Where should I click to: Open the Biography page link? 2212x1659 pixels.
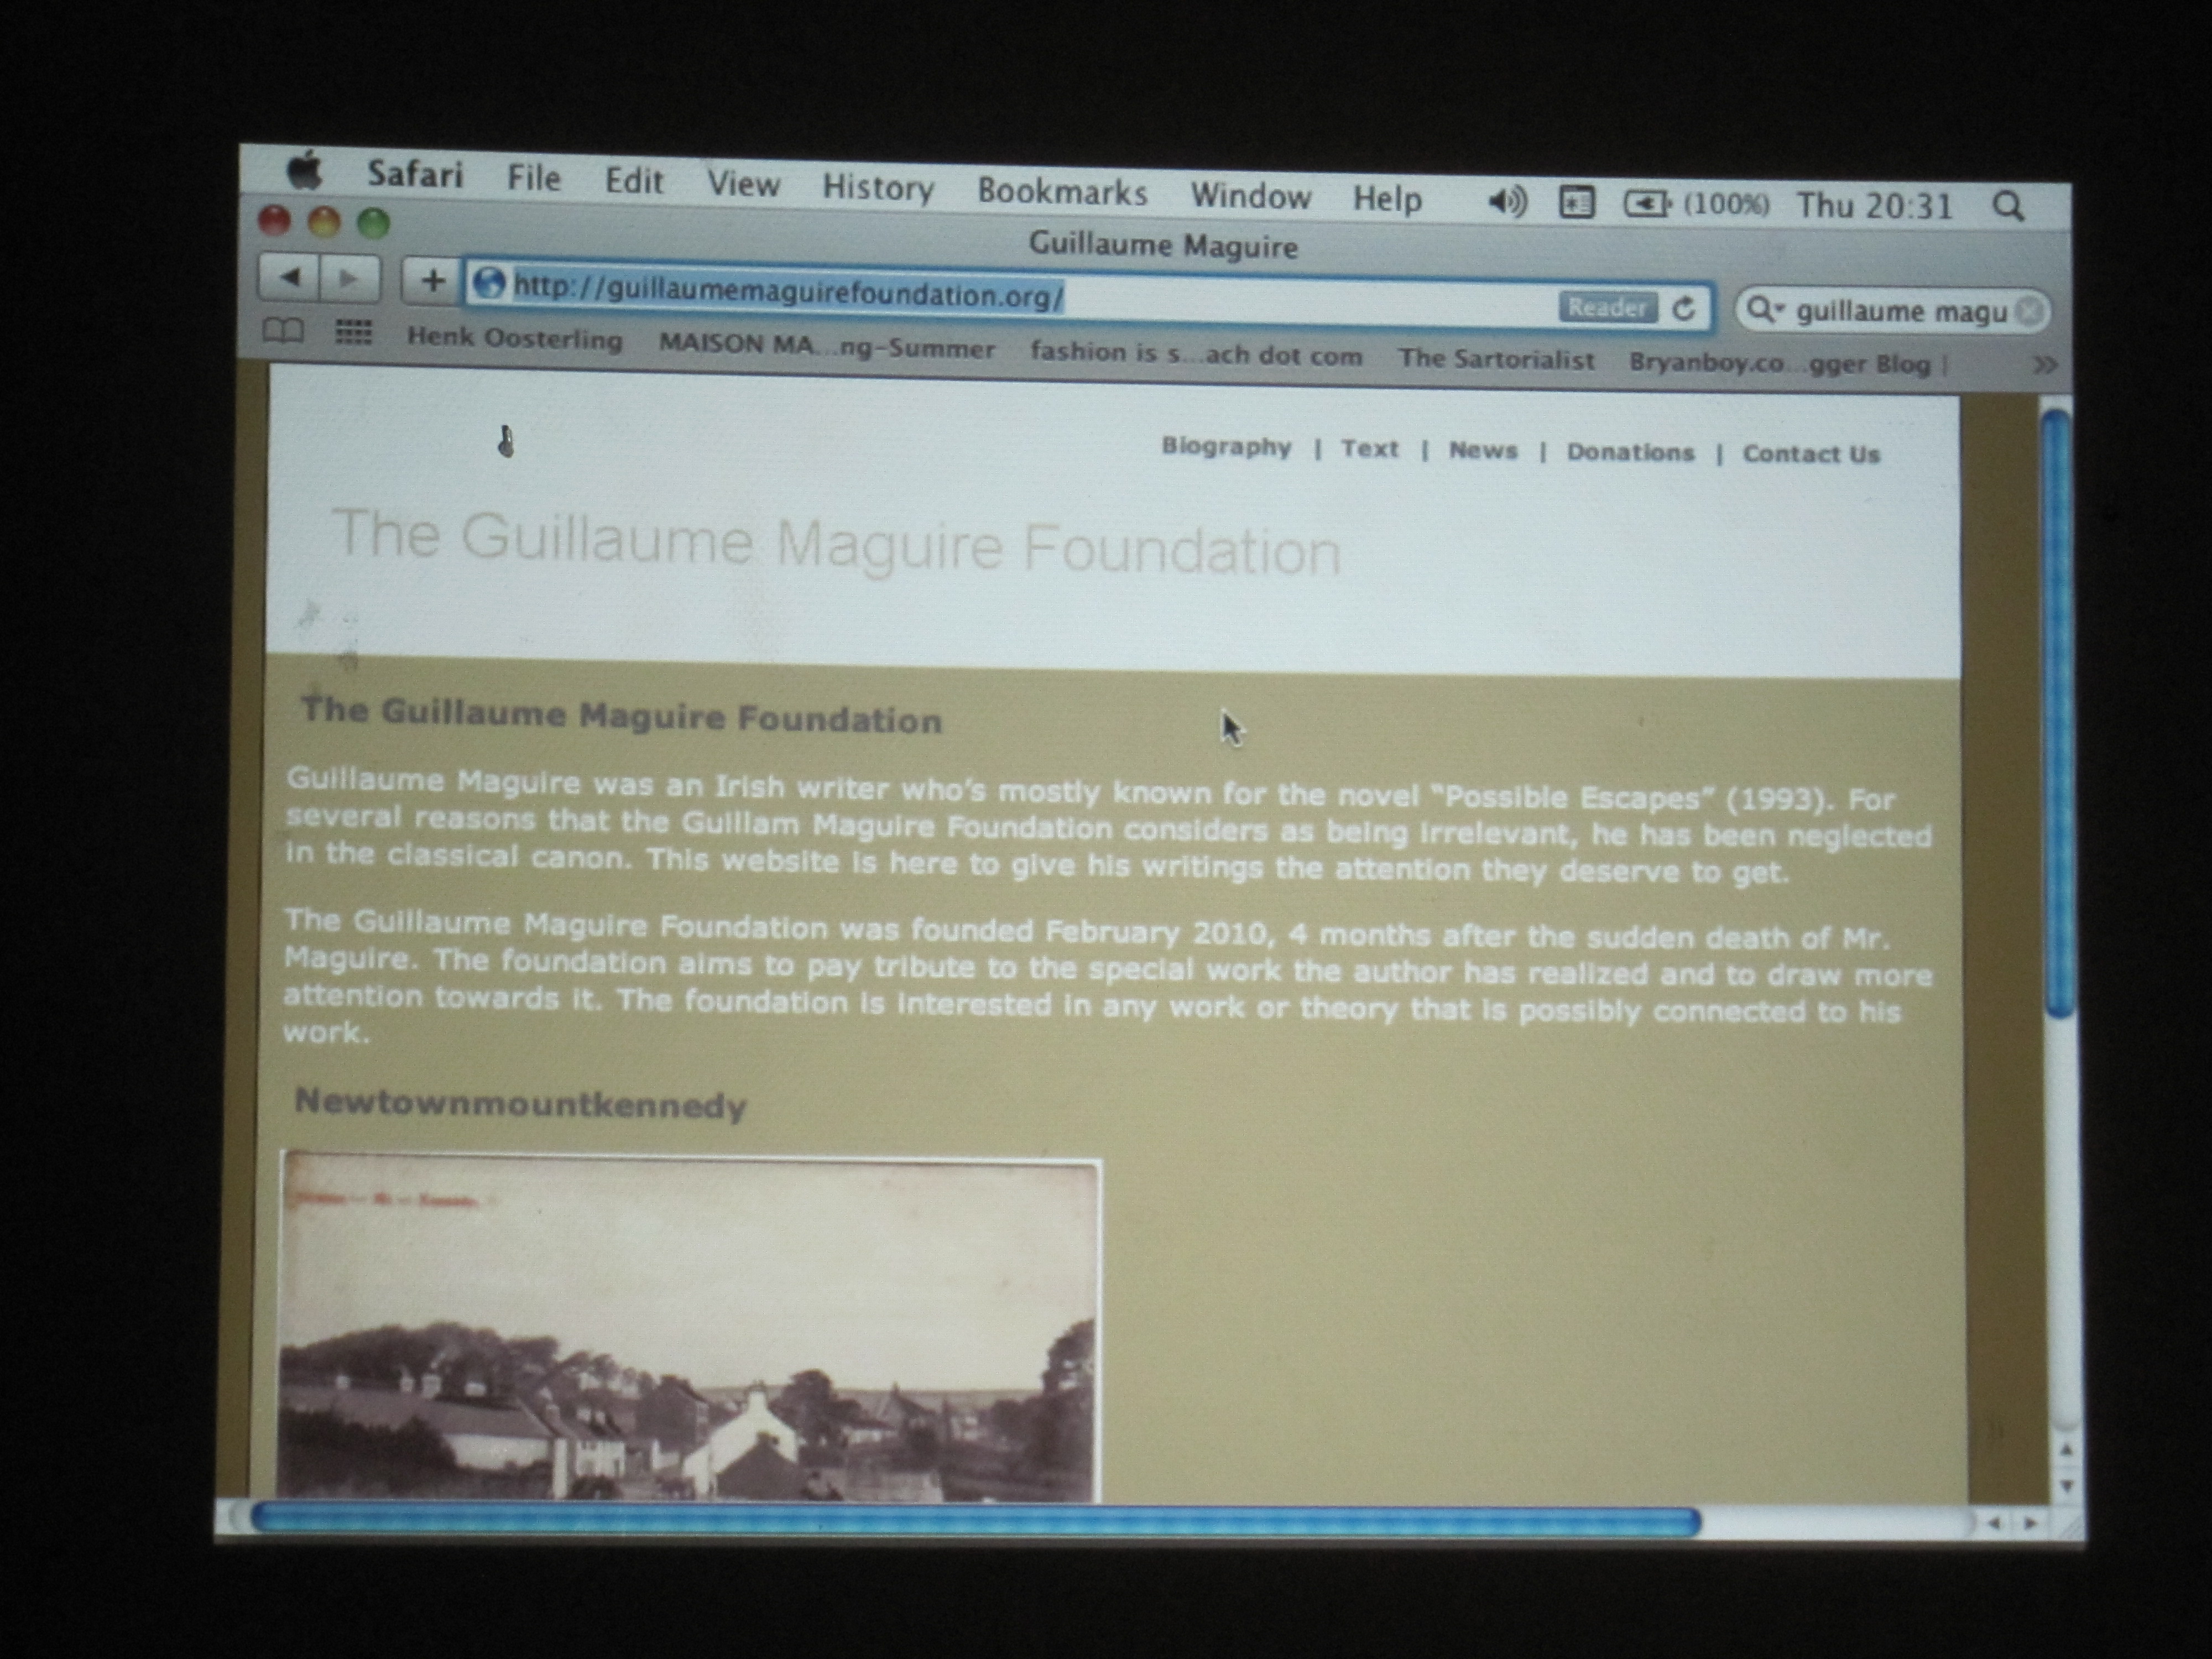coord(1226,447)
